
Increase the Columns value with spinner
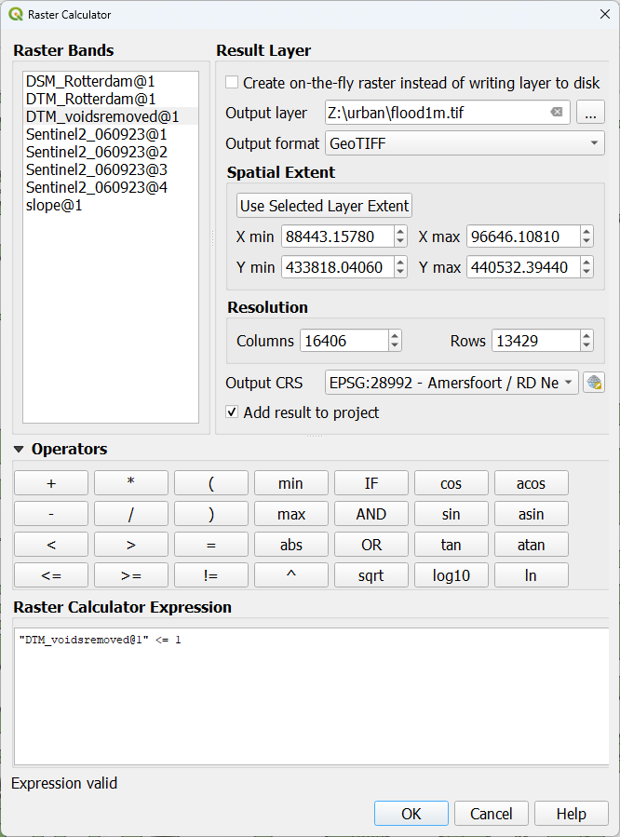(x=395, y=336)
